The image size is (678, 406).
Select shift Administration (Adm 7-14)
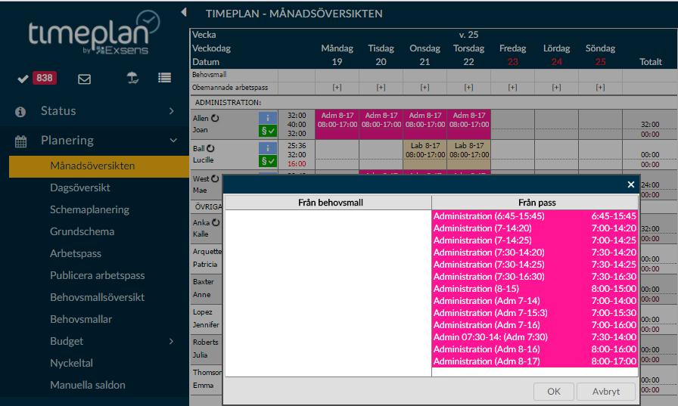tap(535, 301)
